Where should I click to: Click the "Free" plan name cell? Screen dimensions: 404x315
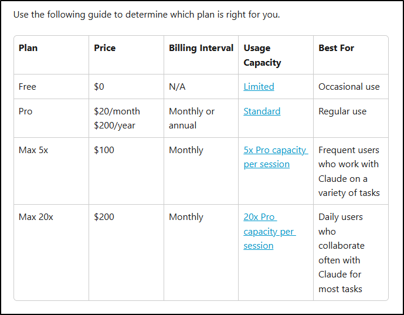click(x=28, y=87)
